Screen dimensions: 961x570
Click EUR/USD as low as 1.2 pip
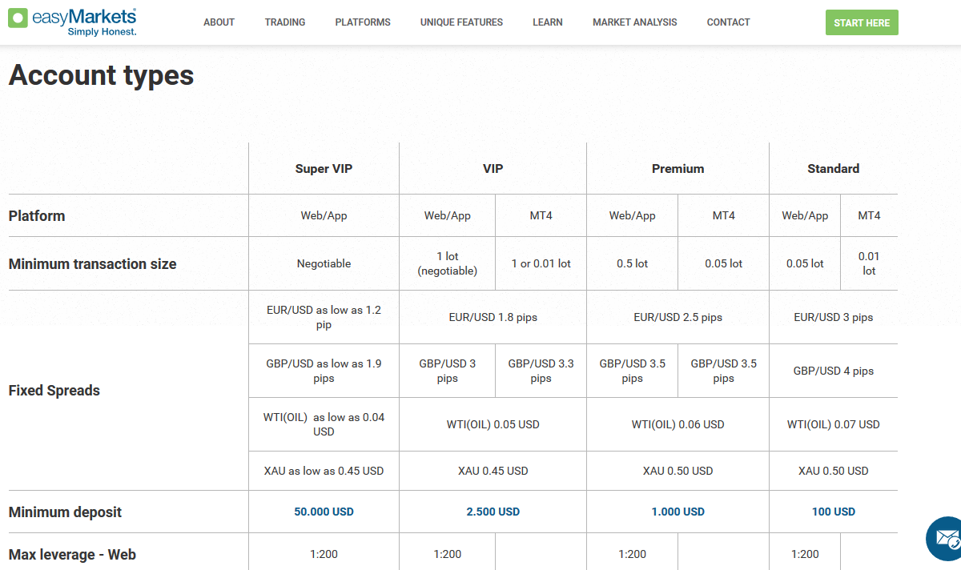click(324, 317)
